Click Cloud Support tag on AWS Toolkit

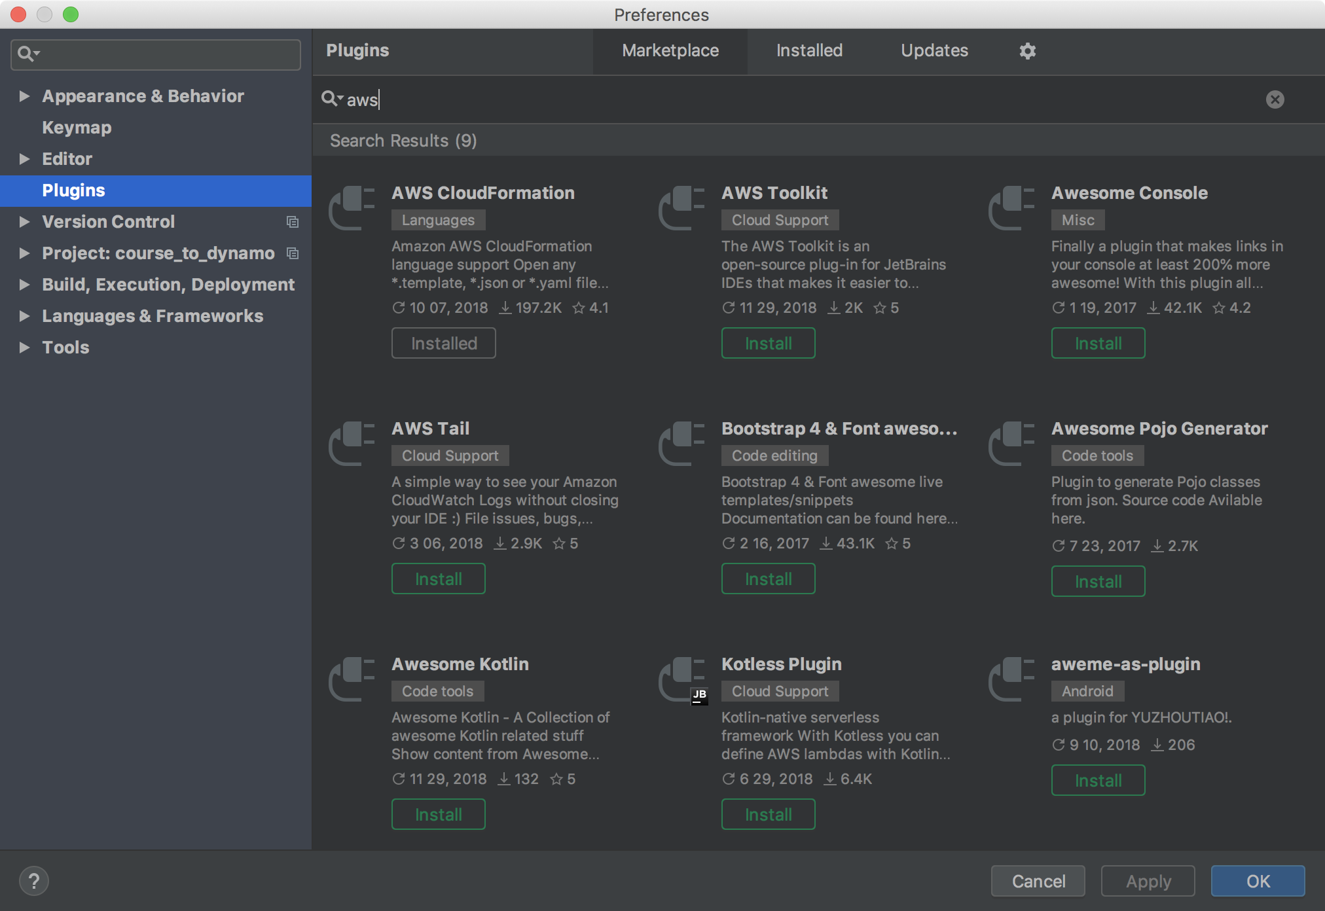pos(780,220)
